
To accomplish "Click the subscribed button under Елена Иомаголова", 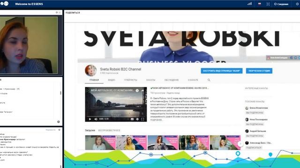I will (x=255, y=113).
